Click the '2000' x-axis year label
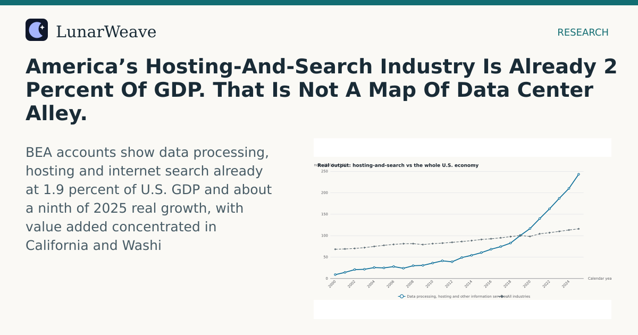Image resolution: width=638 pixels, height=335 pixels. point(332,284)
